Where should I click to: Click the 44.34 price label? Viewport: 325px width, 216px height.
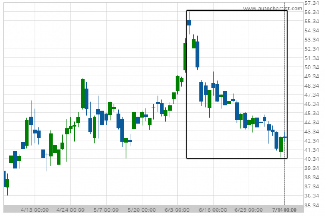coord(312,122)
